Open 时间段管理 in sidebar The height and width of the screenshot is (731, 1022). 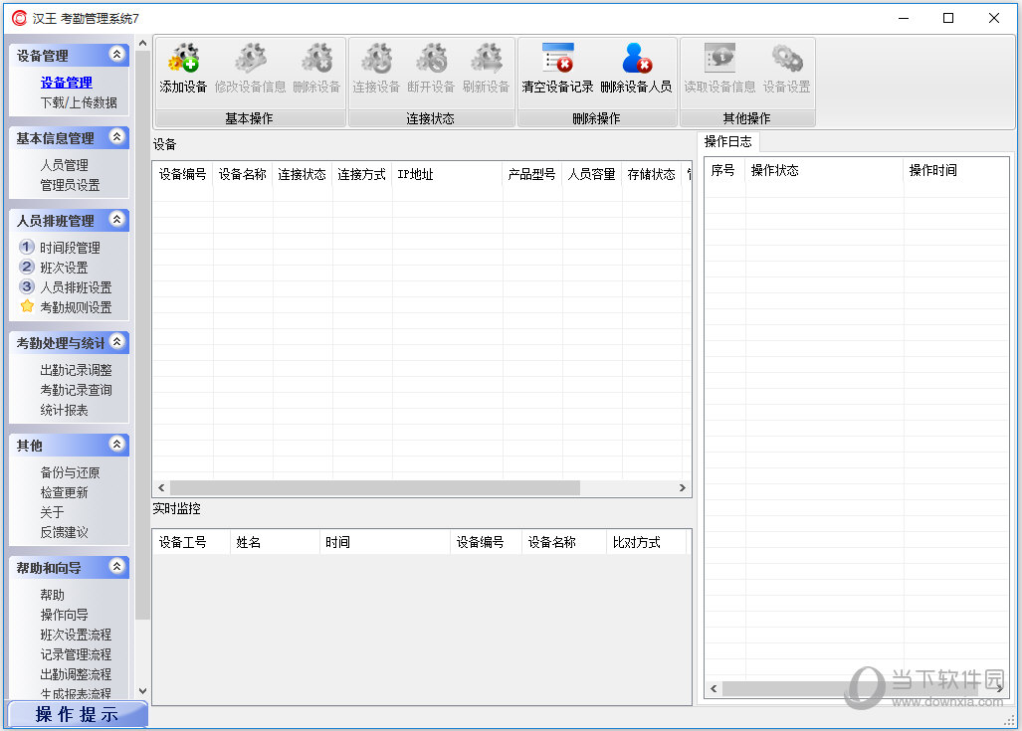[x=71, y=249]
